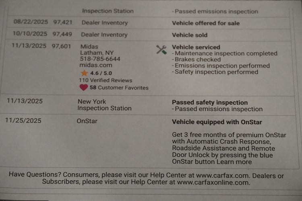Click the Vehicle sold entry
302x201 pixels.
(190, 35)
